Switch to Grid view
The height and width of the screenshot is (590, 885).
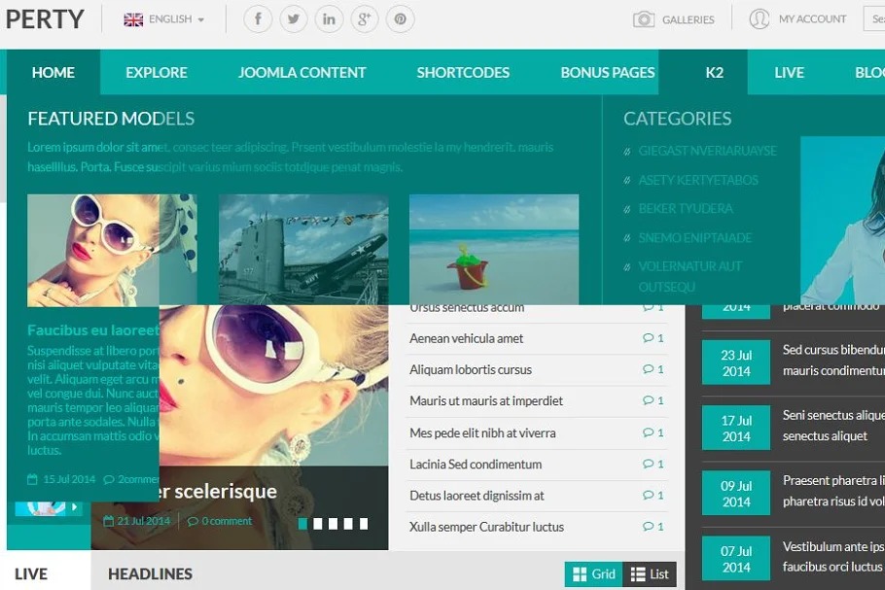coord(593,574)
